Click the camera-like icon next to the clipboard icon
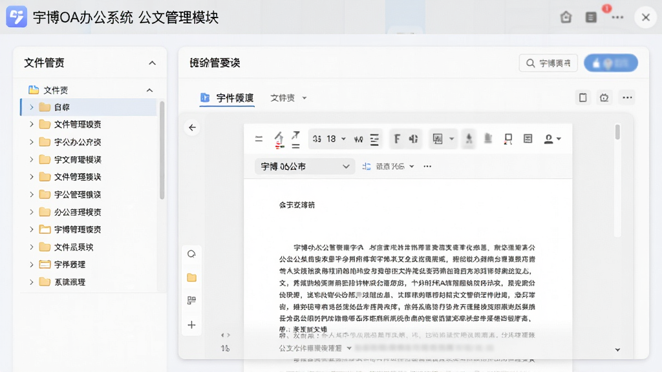The image size is (662, 372). 604,98
